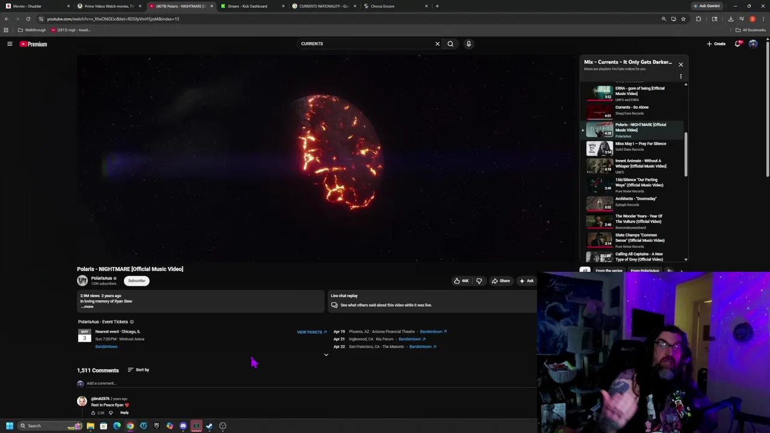This screenshot has height=433, width=770.
Task: Open the Create menu
Action: coord(716,44)
